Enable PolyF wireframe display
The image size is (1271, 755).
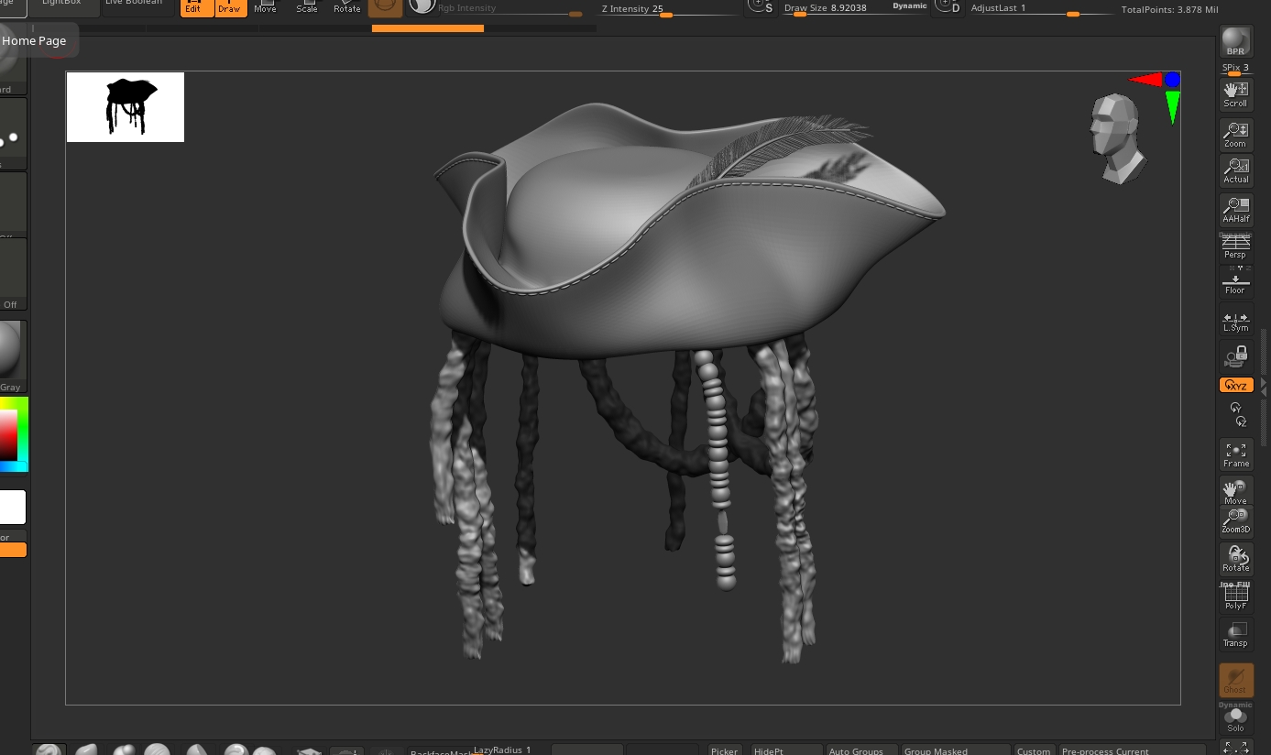point(1235,597)
